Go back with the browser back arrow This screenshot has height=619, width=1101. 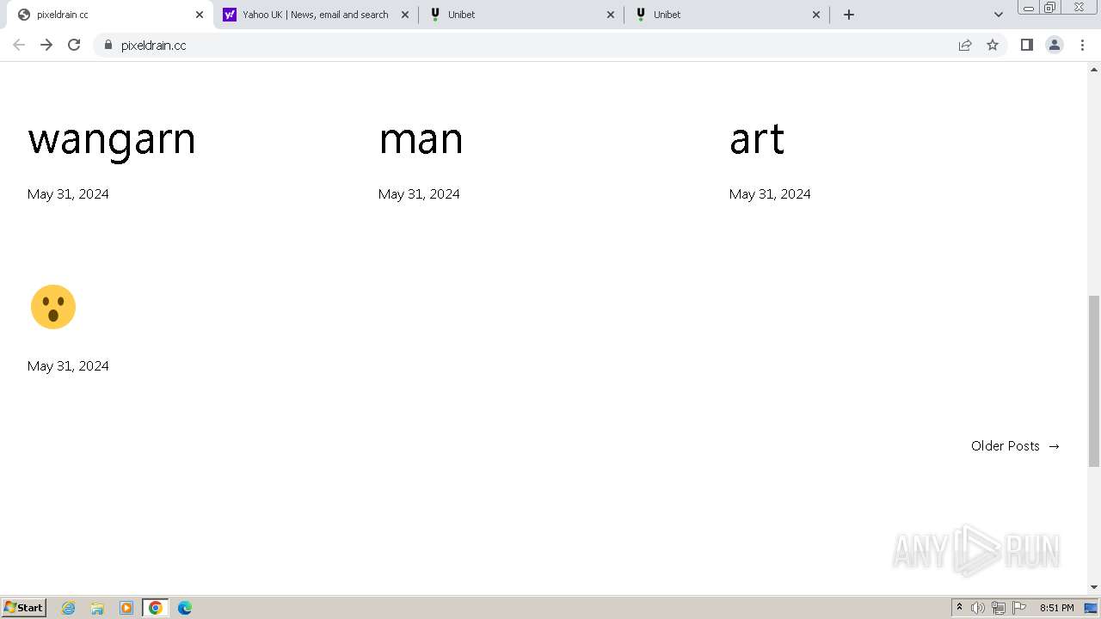pyautogui.click(x=19, y=45)
